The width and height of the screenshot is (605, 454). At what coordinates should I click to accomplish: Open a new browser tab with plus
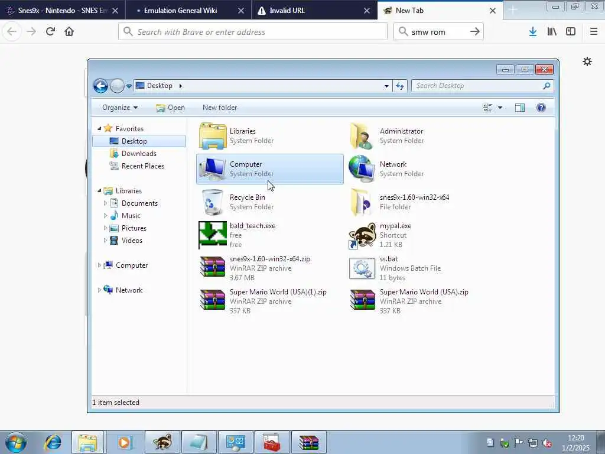click(513, 11)
